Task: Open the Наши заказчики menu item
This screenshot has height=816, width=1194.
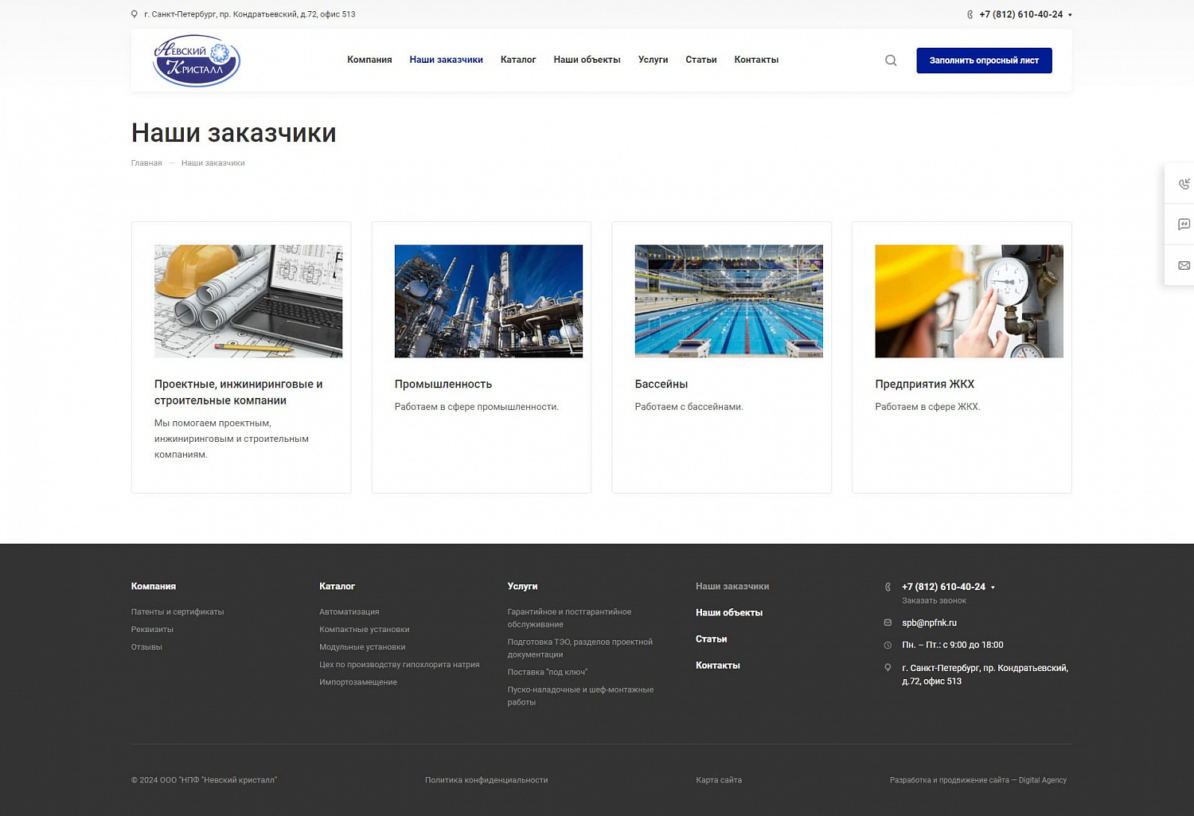Action: point(446,60)
